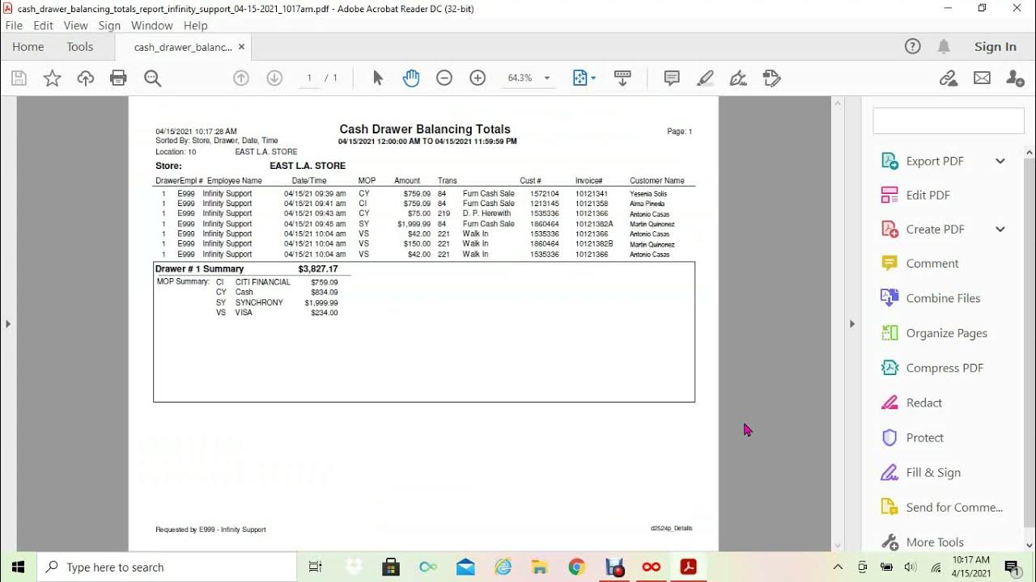Enable scrolling mode icon
Screen dimensions: 1036x582
tap(622, 78)
